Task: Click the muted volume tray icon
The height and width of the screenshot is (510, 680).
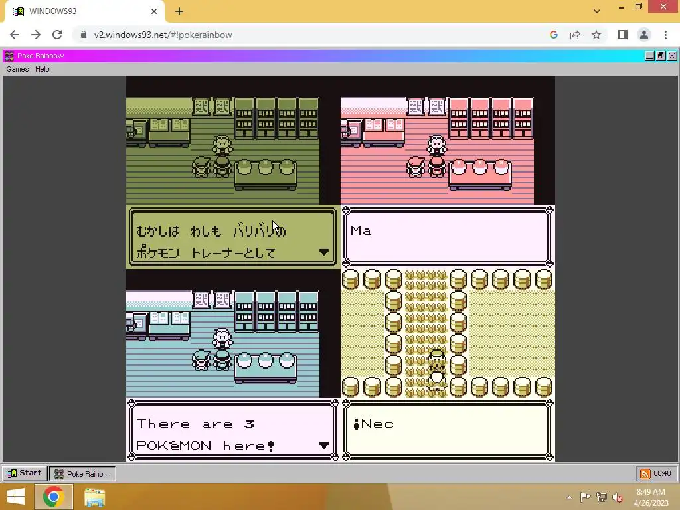Action: [x=618, y=497]
